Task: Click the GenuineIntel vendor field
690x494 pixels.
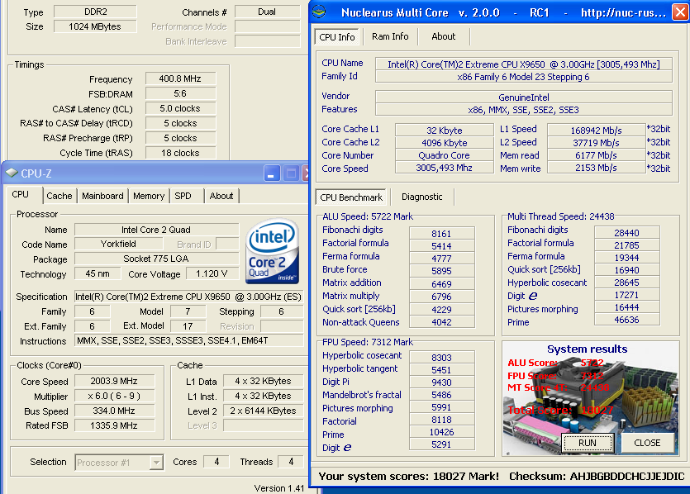Action: [x=524, y=97]
